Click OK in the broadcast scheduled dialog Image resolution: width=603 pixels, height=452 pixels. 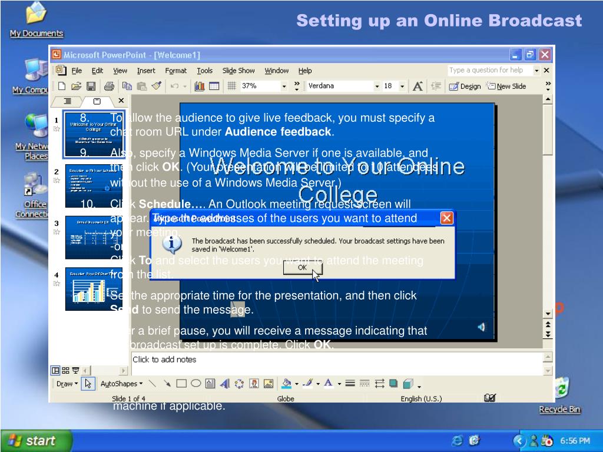tap(302, 268)
